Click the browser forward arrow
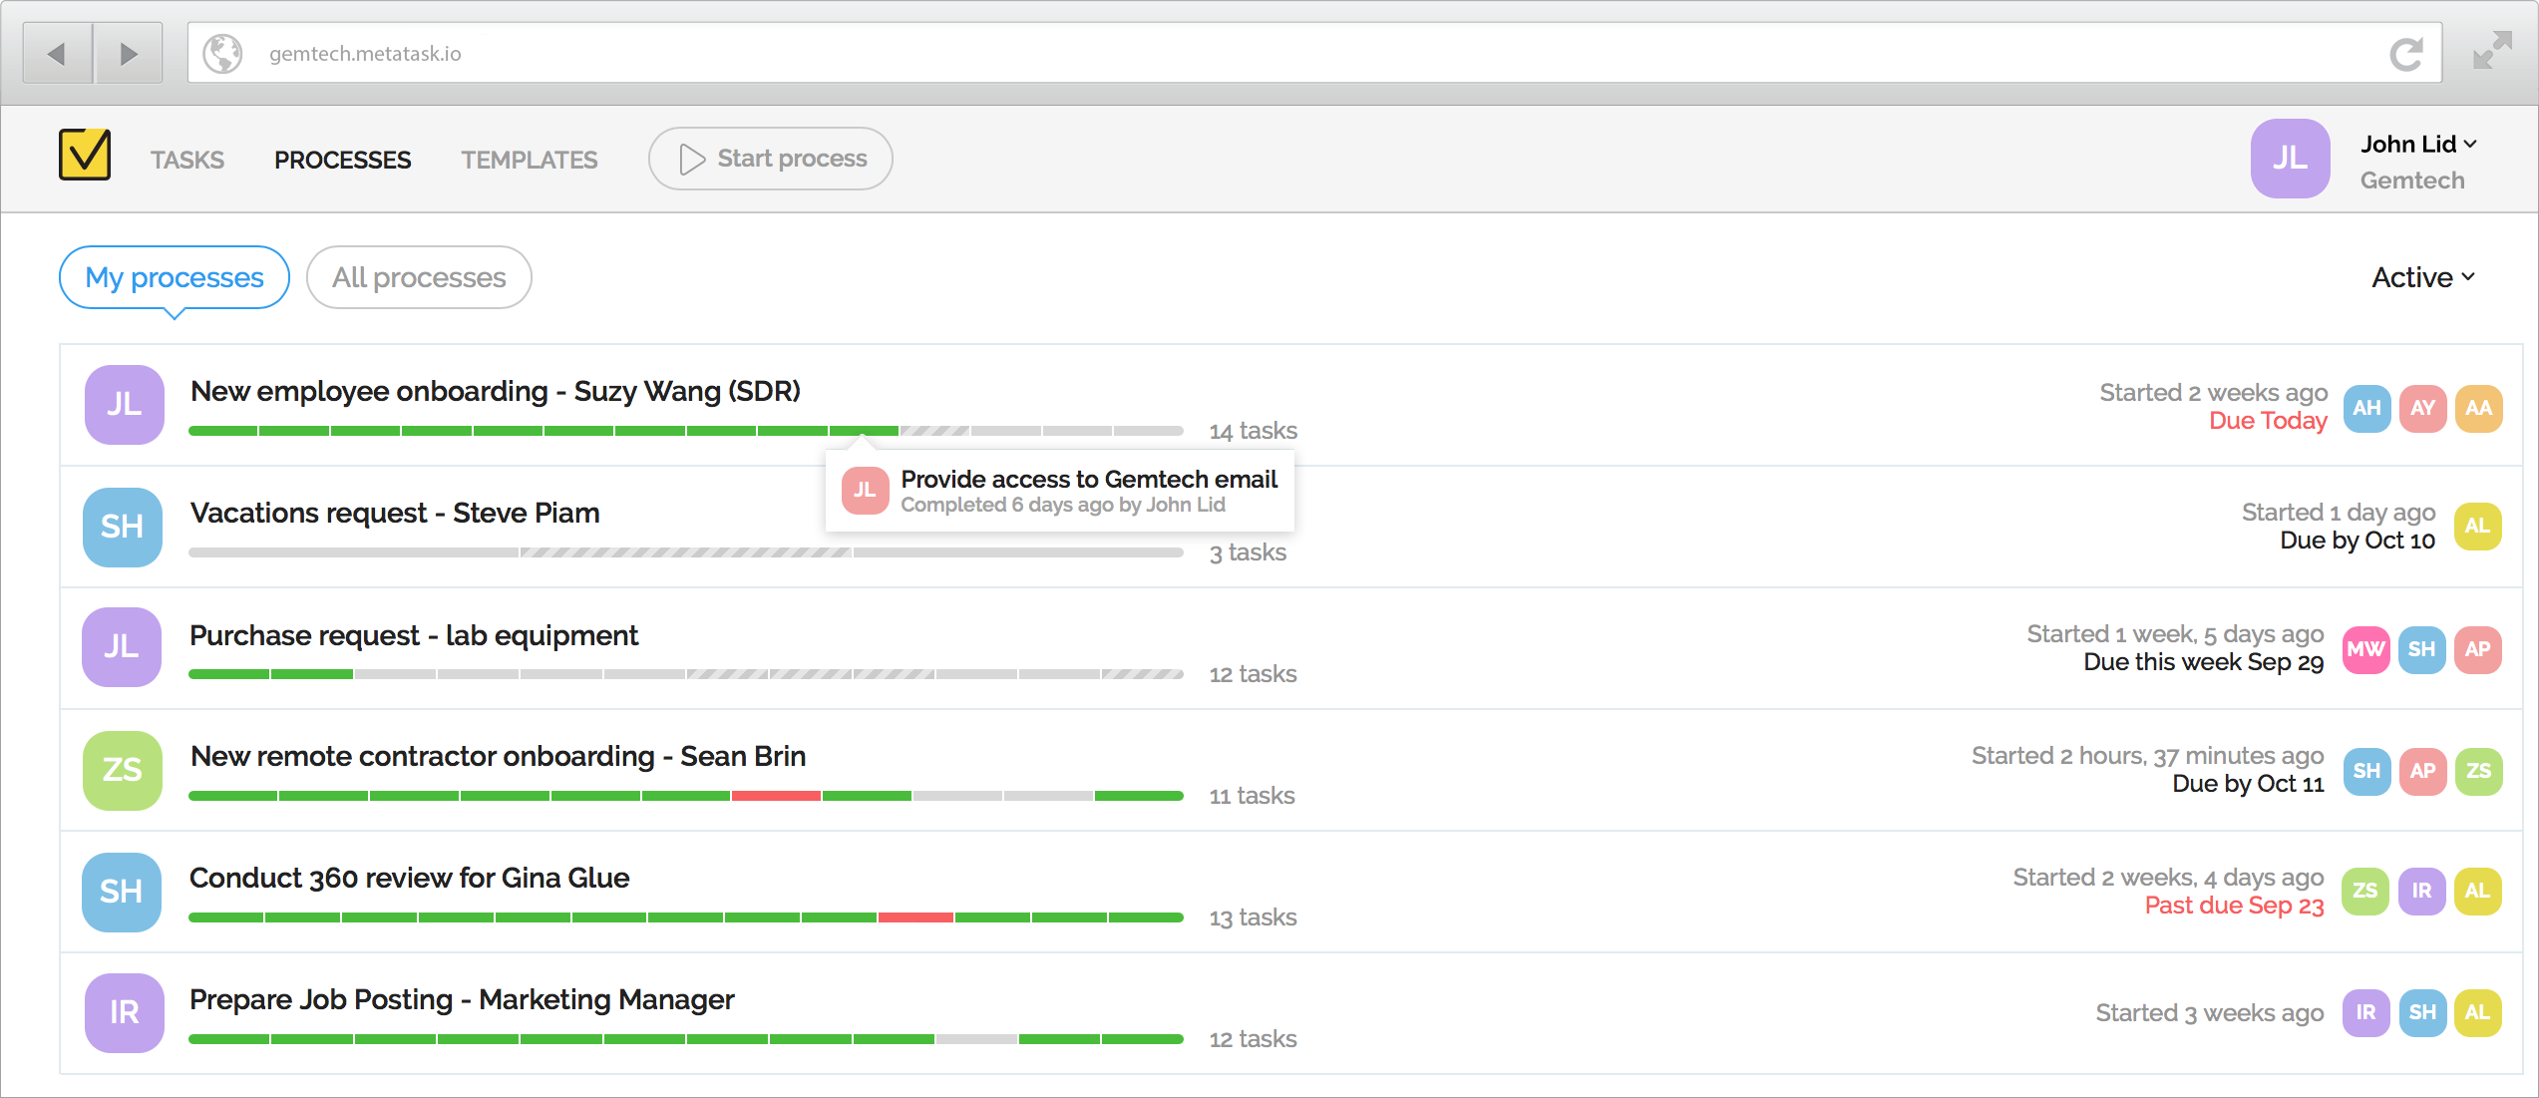Screen dimensions: 2539x1098 (128, 53)
